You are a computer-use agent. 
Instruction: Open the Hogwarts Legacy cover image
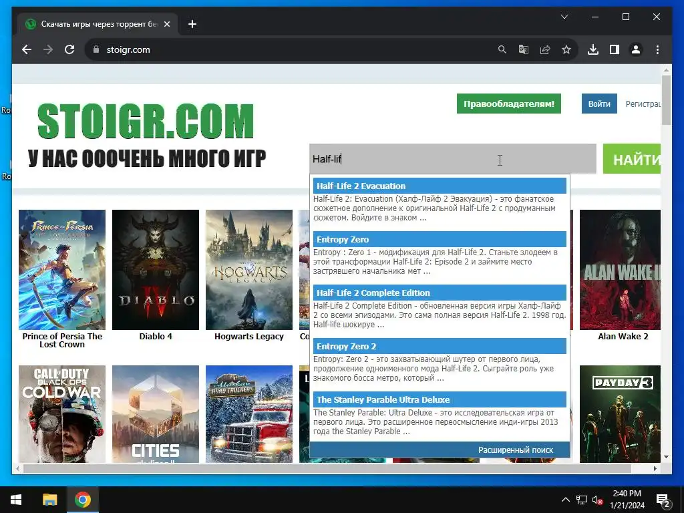249,270
